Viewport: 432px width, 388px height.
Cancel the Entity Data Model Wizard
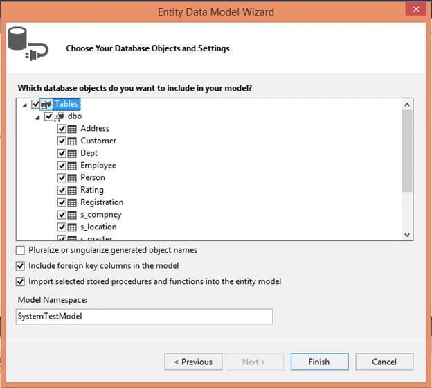pos(384,362)
